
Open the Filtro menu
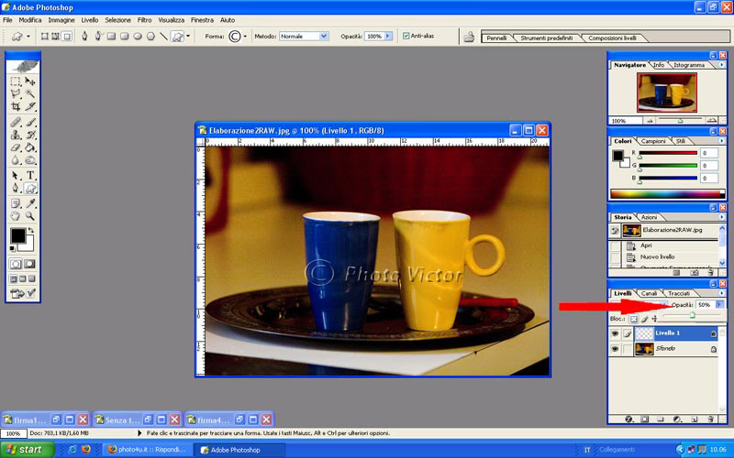[x=144, y=19]
